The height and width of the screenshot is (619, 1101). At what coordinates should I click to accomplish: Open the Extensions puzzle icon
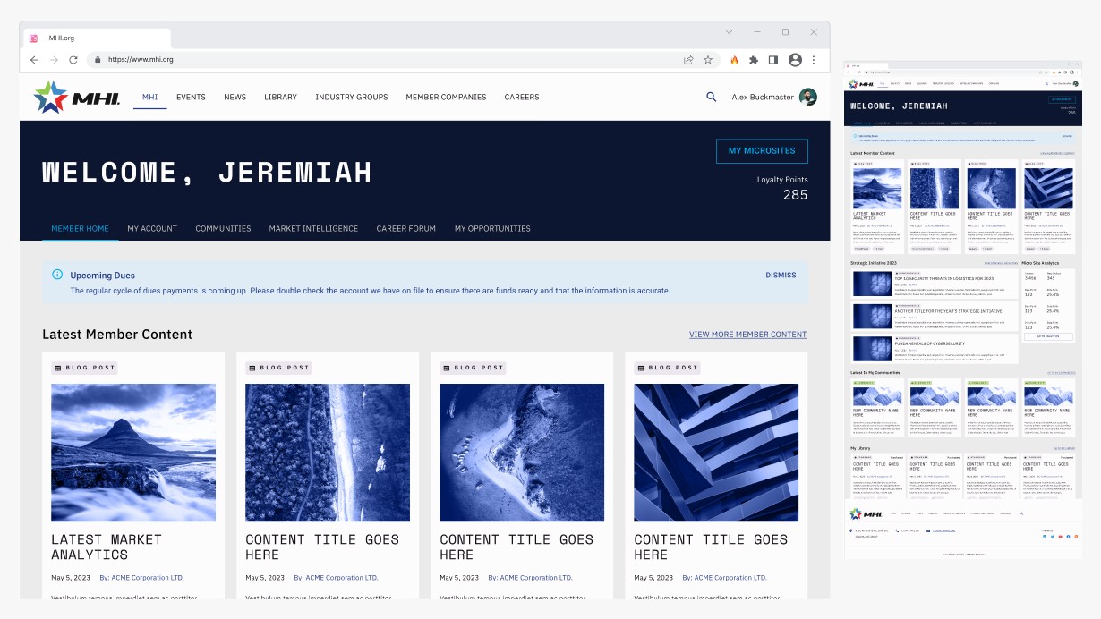(754, 60)
